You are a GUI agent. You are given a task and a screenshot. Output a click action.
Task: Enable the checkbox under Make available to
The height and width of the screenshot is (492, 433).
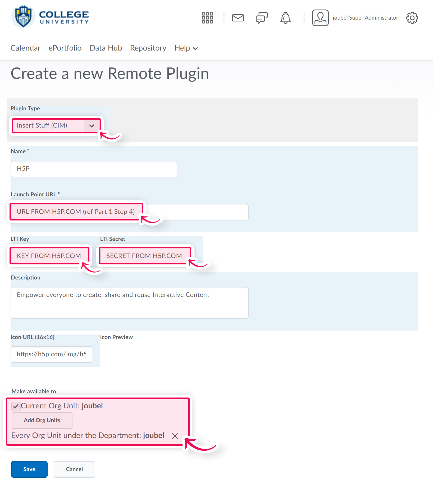click(16, 406)
